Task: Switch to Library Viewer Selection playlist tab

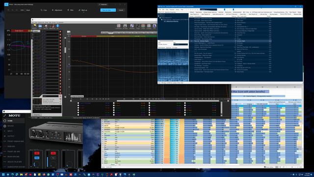Action: (210, 12)
